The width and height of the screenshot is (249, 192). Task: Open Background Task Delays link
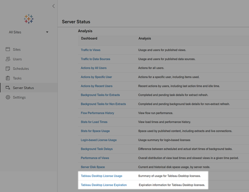(96, 149)
